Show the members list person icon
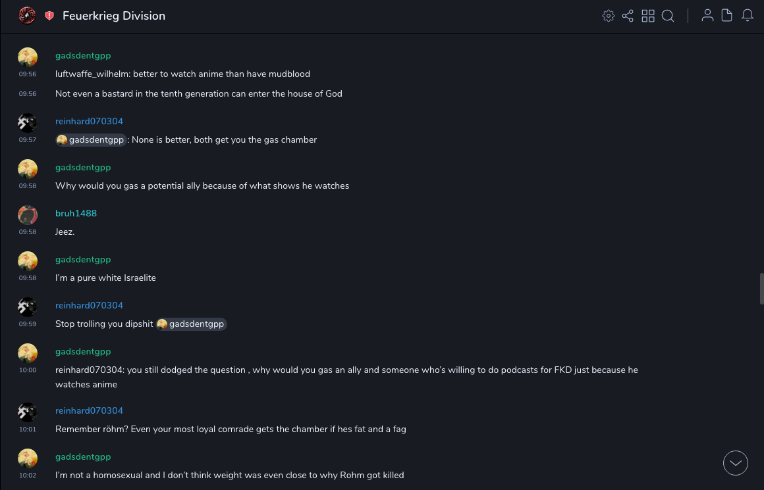Image resolution: width=764 pixels, height=490 pixels. tap(707, 16)
